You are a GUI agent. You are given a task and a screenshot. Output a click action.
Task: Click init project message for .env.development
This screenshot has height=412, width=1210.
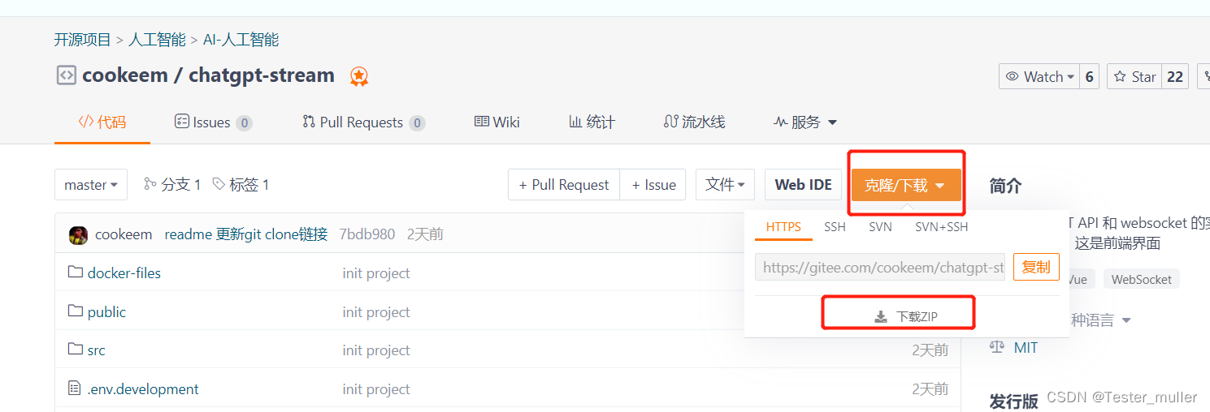376,389
